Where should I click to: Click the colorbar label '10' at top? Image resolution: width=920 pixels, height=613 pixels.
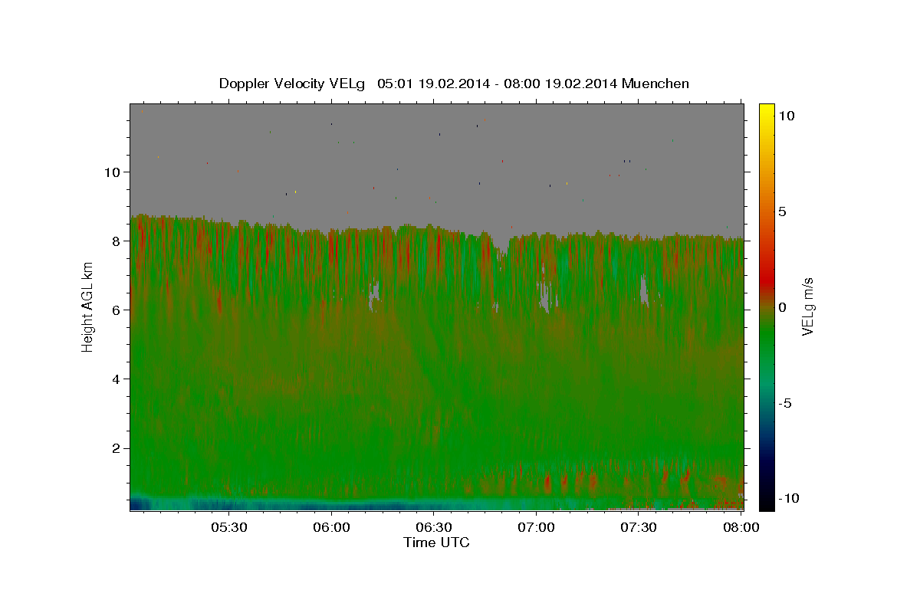[x=787, y=116]
